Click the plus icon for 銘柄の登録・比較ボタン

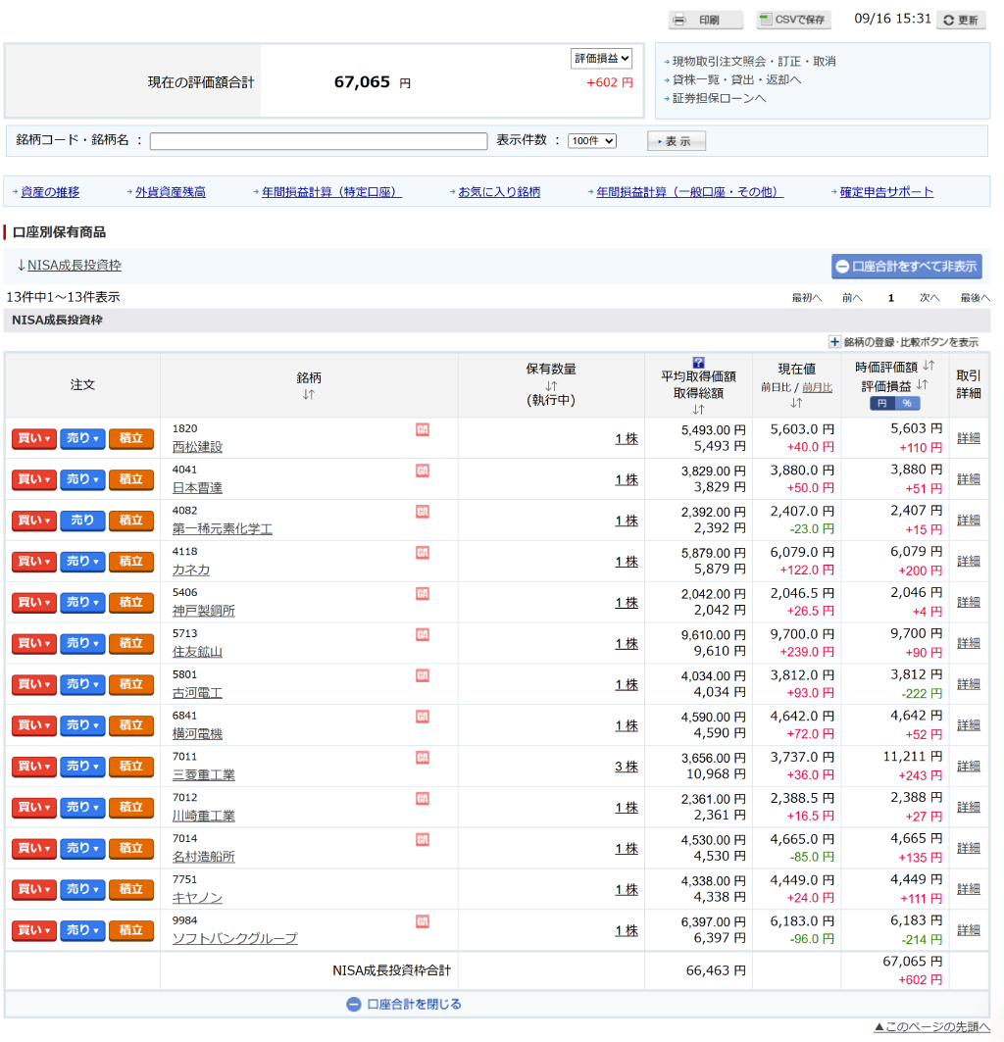834,342
